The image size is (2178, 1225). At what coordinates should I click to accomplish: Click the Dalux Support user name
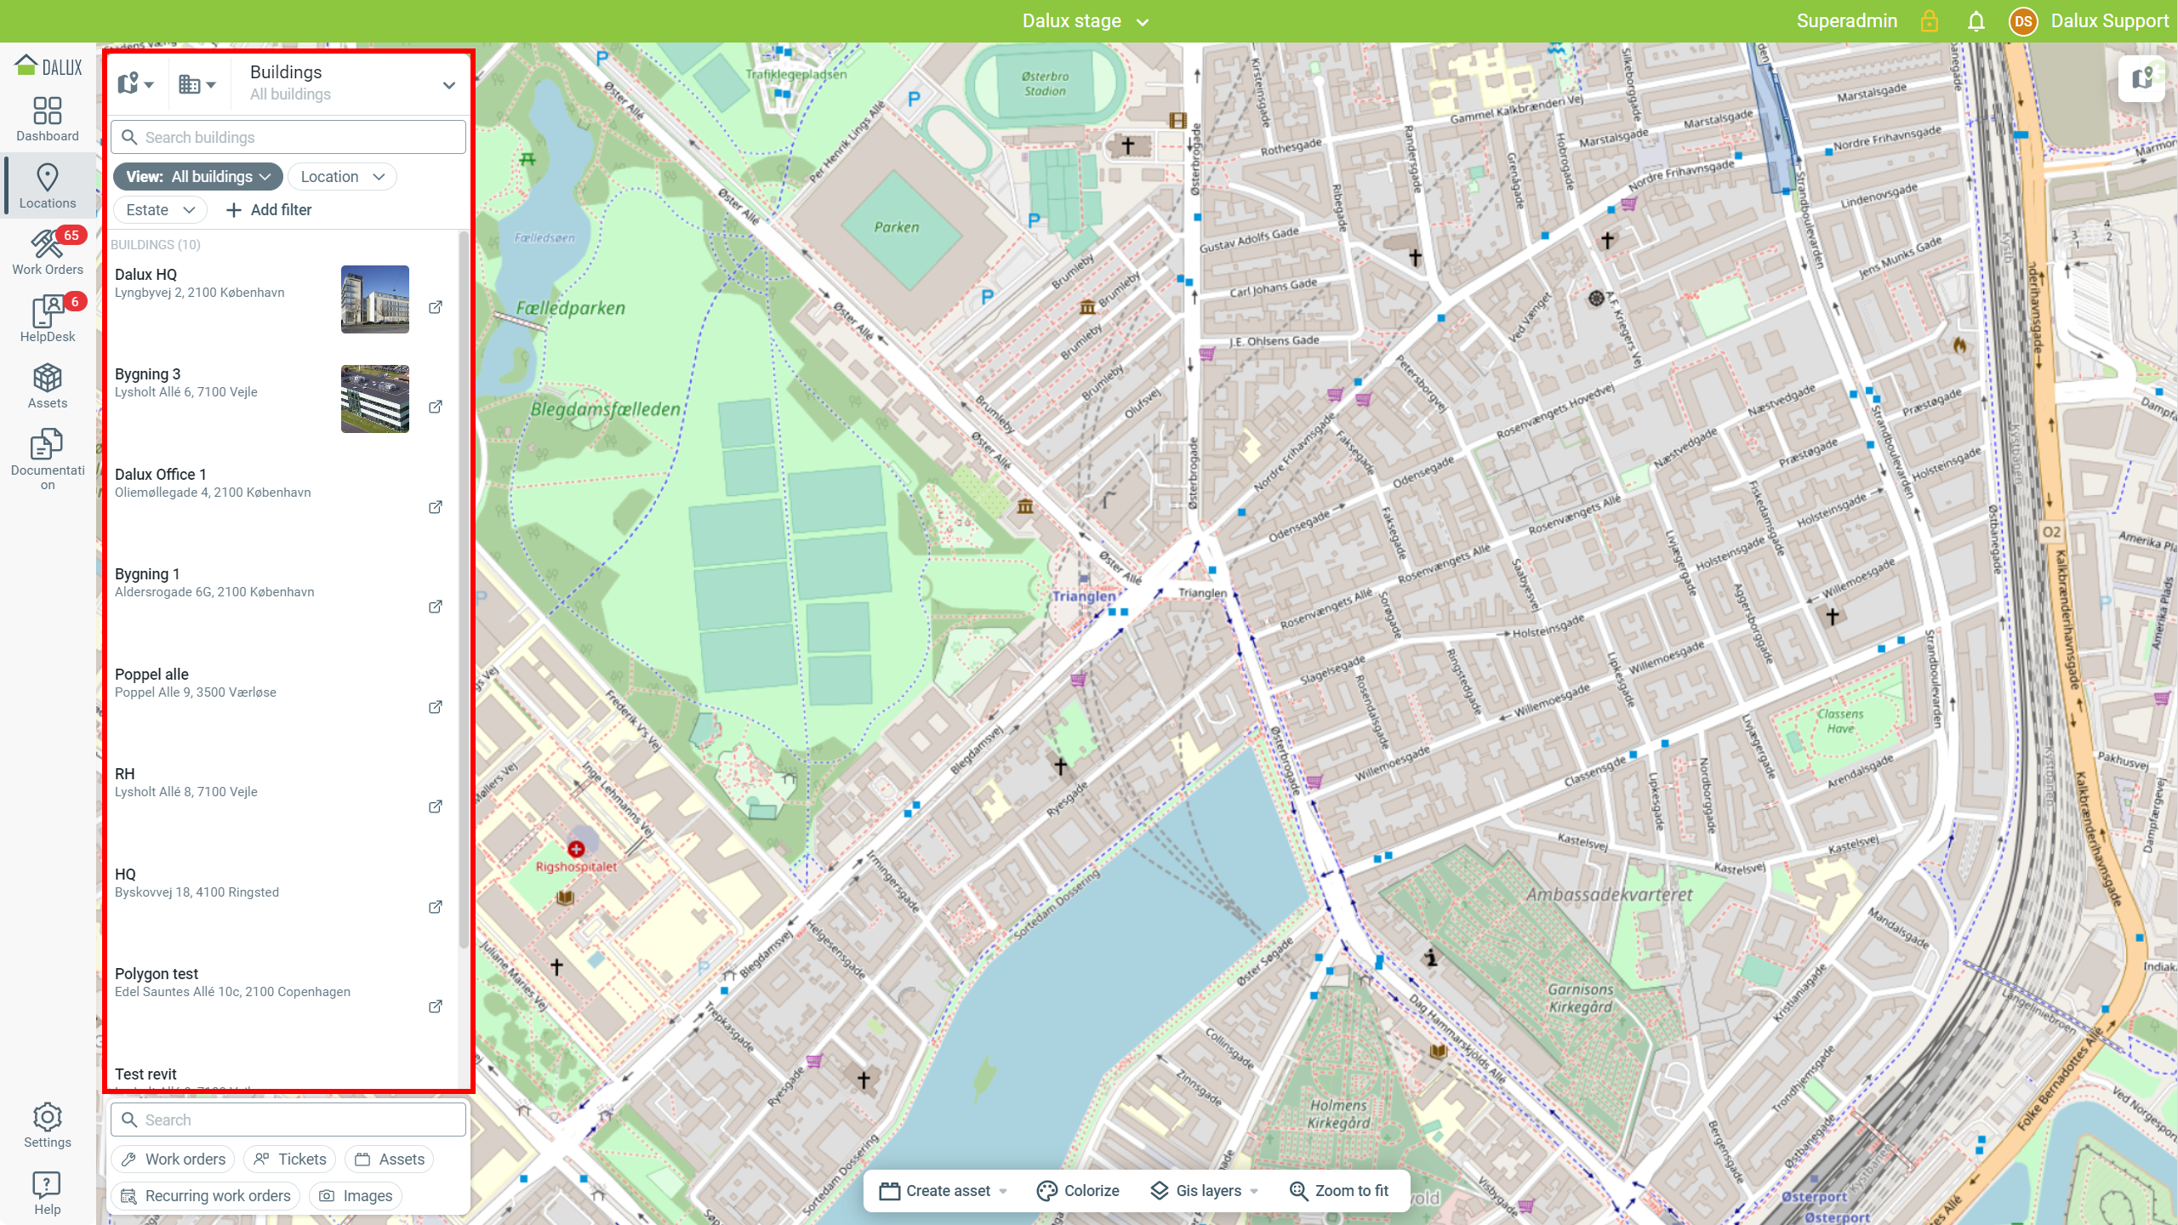coord(2109,21)
